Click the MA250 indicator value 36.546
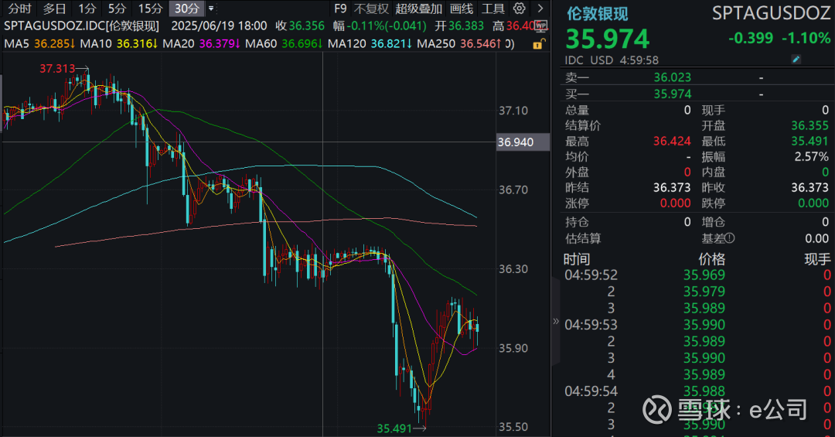835x437 pixels. pyautogui.click(x=480, y=43)
